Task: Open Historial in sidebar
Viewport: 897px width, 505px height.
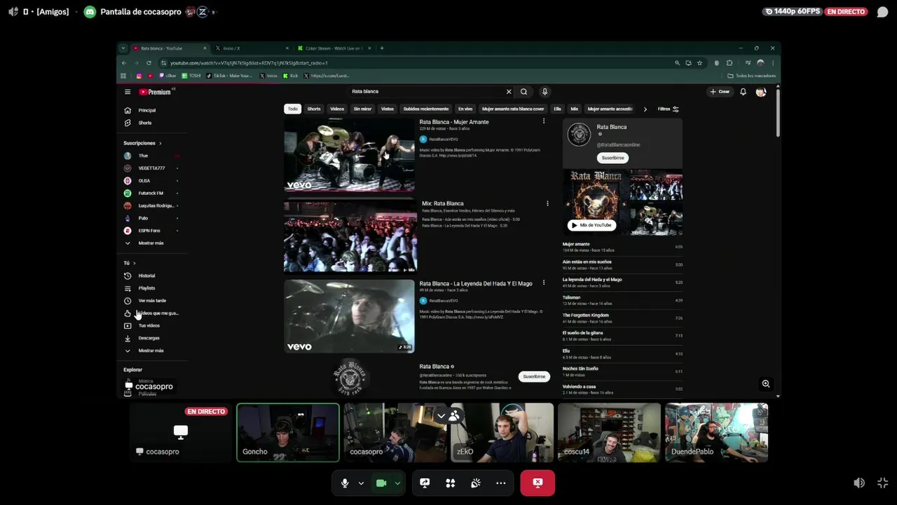Action: pos(146,276)
